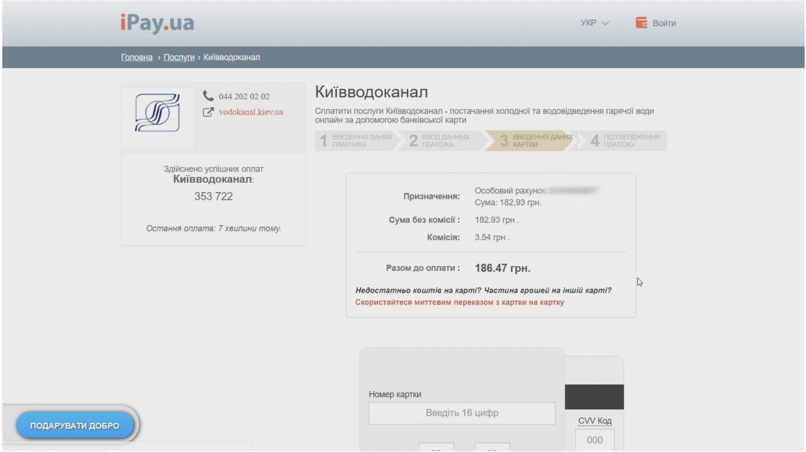The width and height of the screenshot is (806, 452).
Task: Click the Номер картки field label
Action: pyautogui.click(x=395, y=395)
